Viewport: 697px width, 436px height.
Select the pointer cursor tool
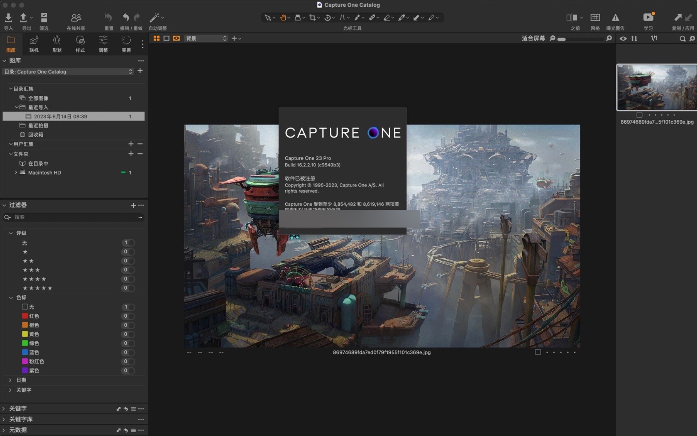click(x=268, y=17)
